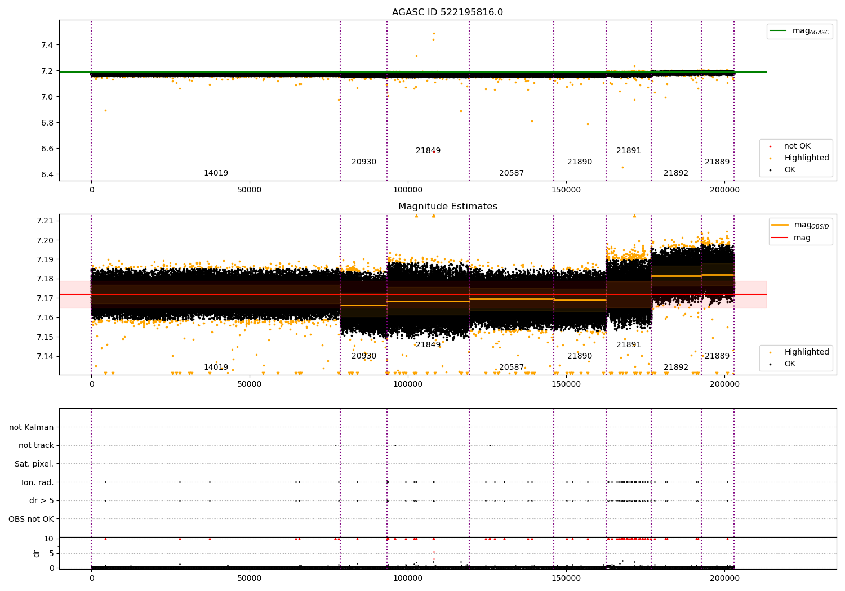Click the 50000 x-axis tick under the top plot
845x591 pixels.
point(250,190)
